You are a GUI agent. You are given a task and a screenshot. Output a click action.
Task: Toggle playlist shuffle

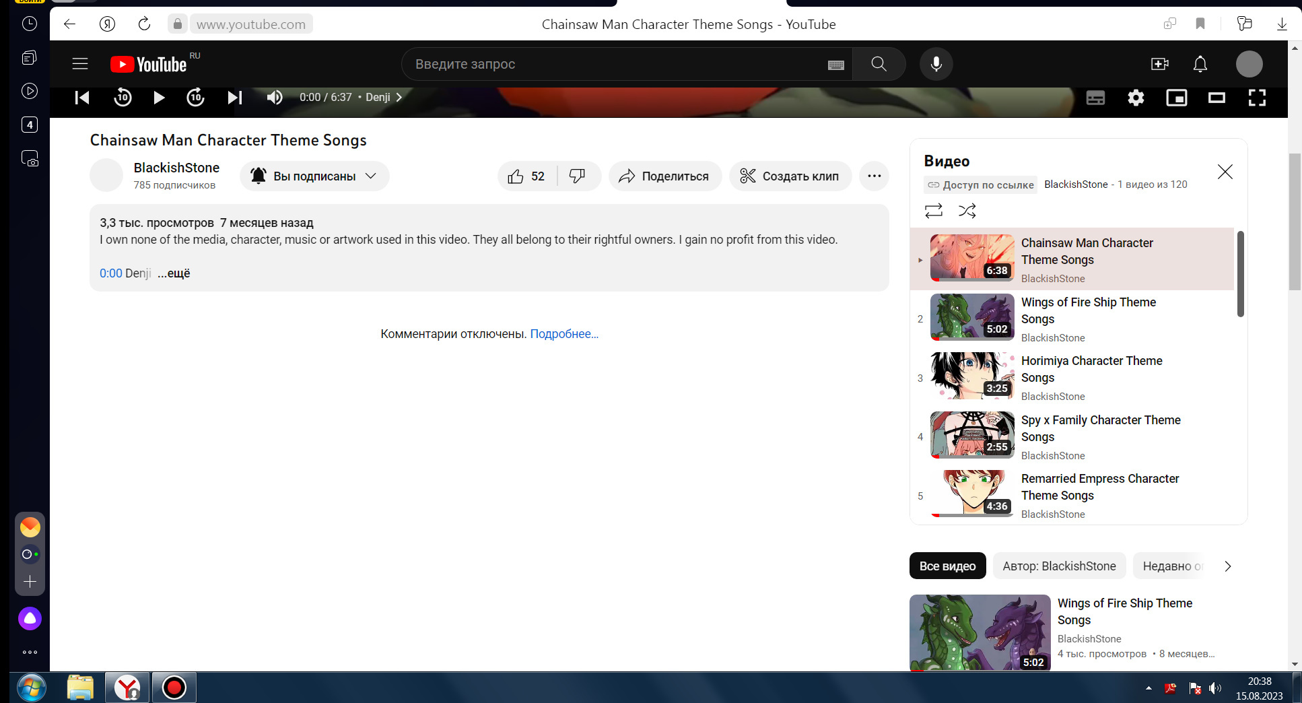tap(967, 211)
